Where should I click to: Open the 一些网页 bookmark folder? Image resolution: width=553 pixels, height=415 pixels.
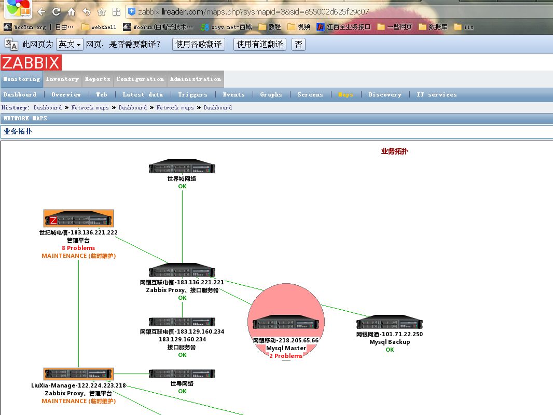click(x=395, y=27)
